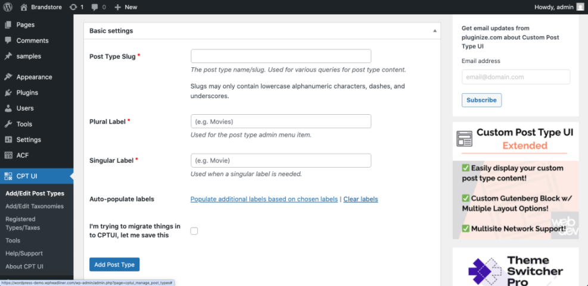Click the WordPress logo icon
The width and height of the screenshot is (588, 286).
(8, 7)
